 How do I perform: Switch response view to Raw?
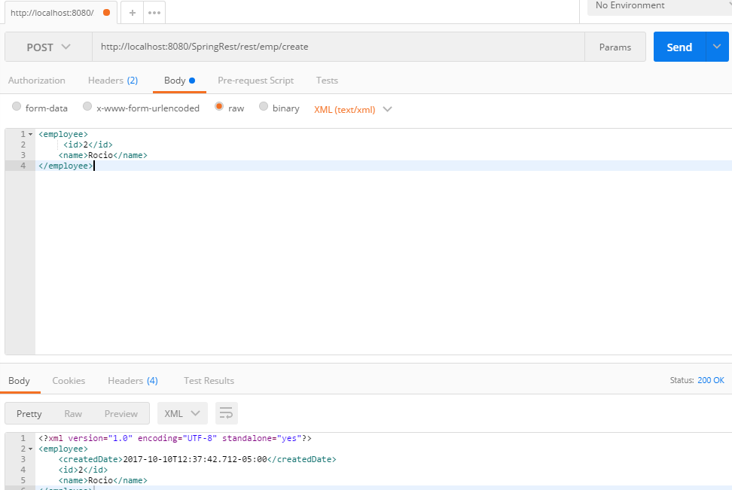(x=73, y=414)
